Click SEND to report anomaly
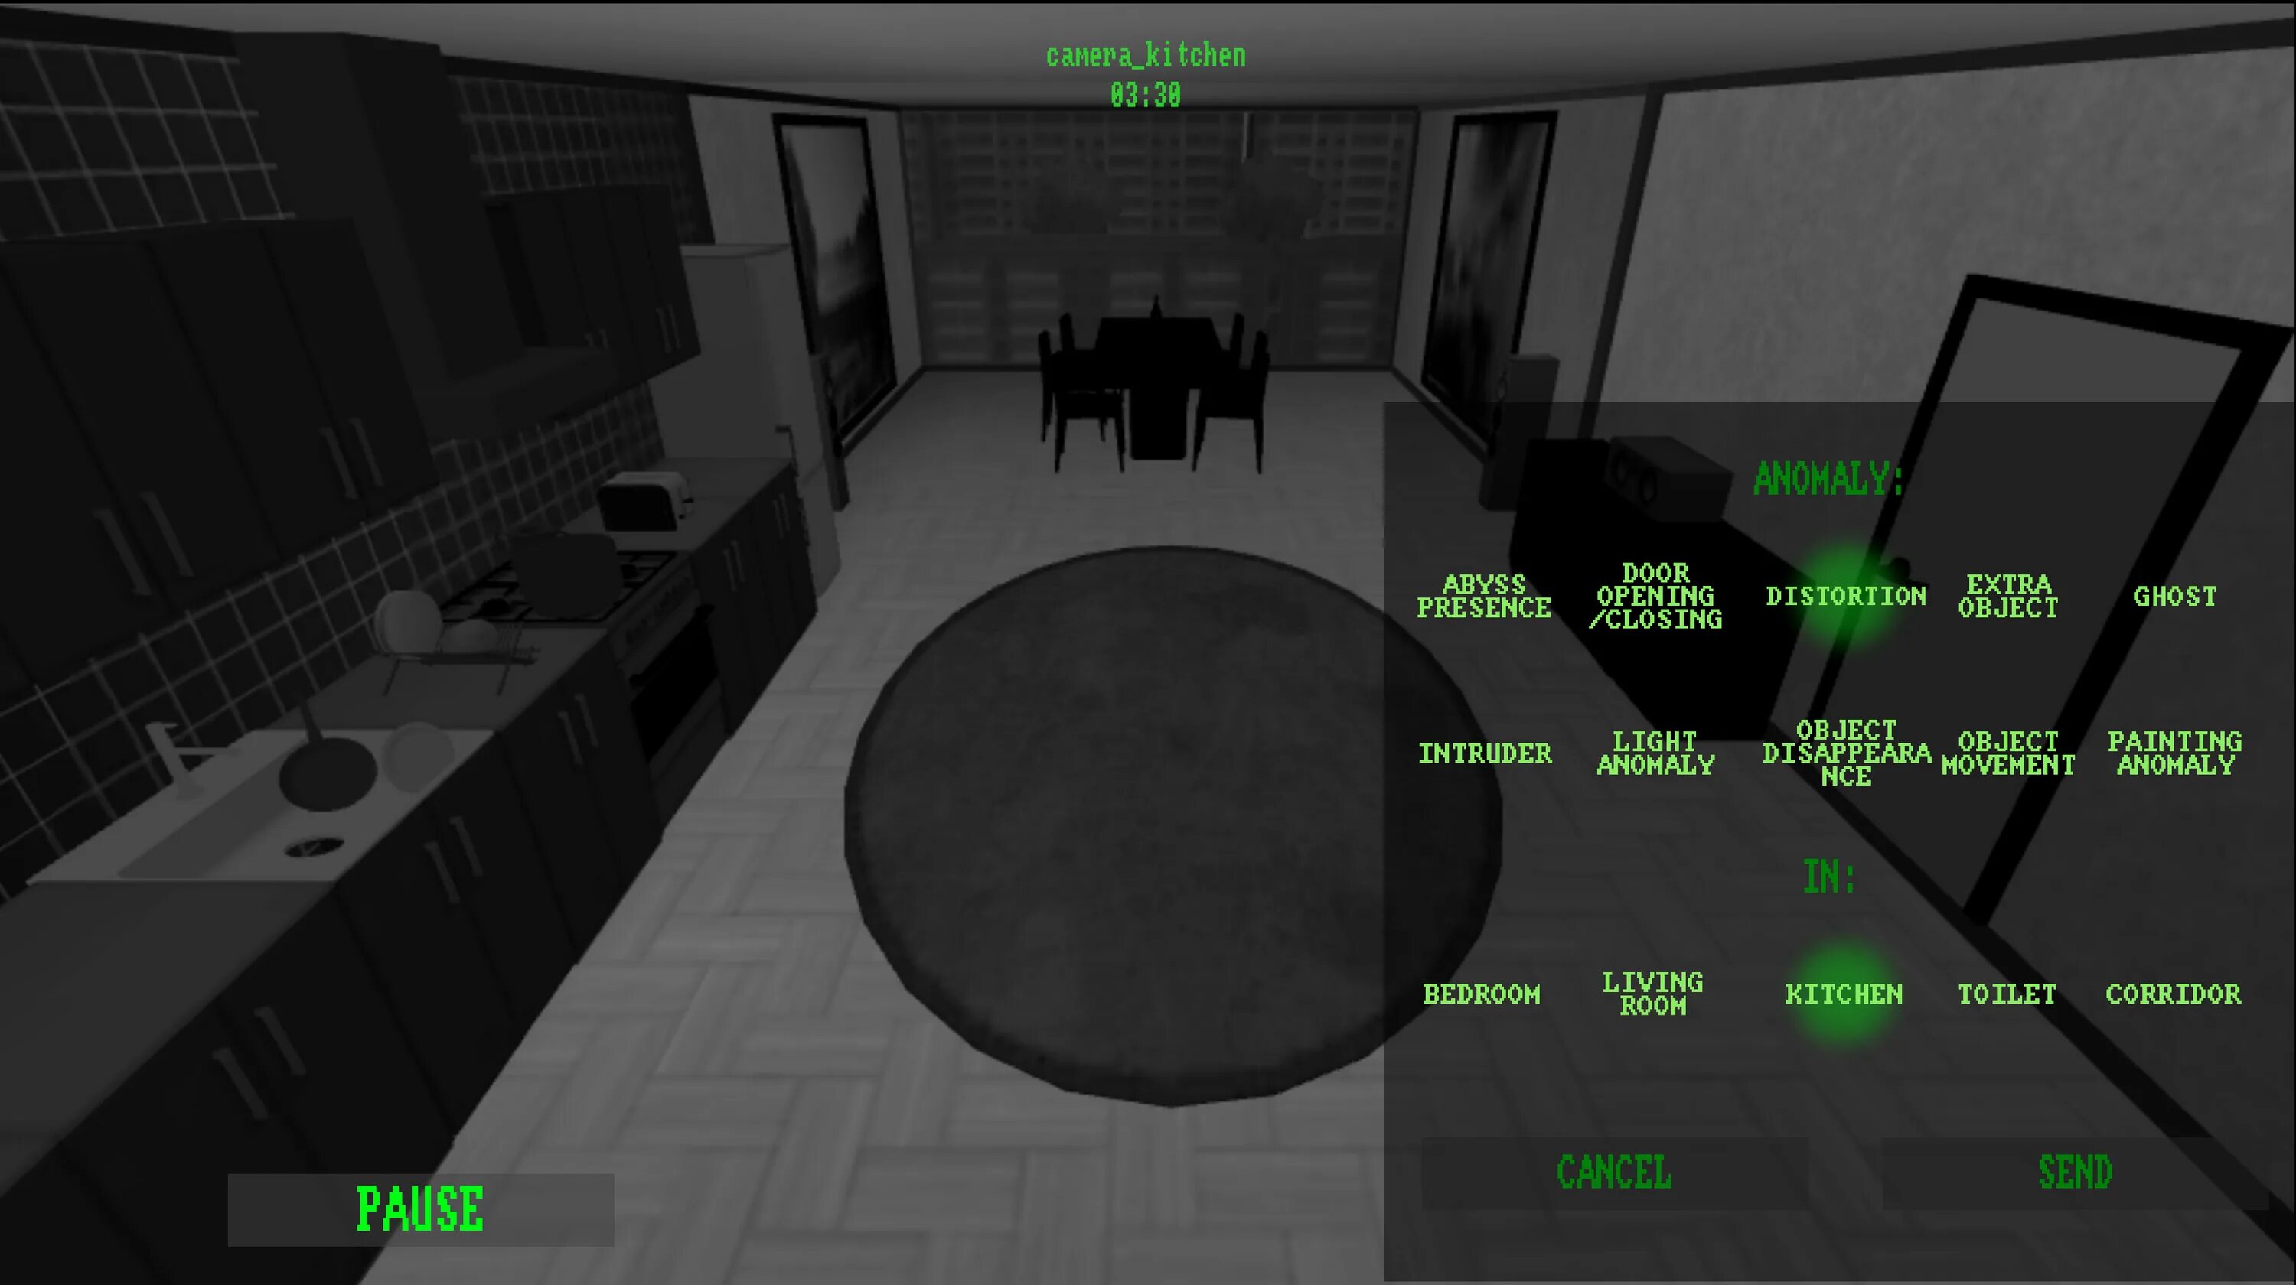 coord(2072,1170)
